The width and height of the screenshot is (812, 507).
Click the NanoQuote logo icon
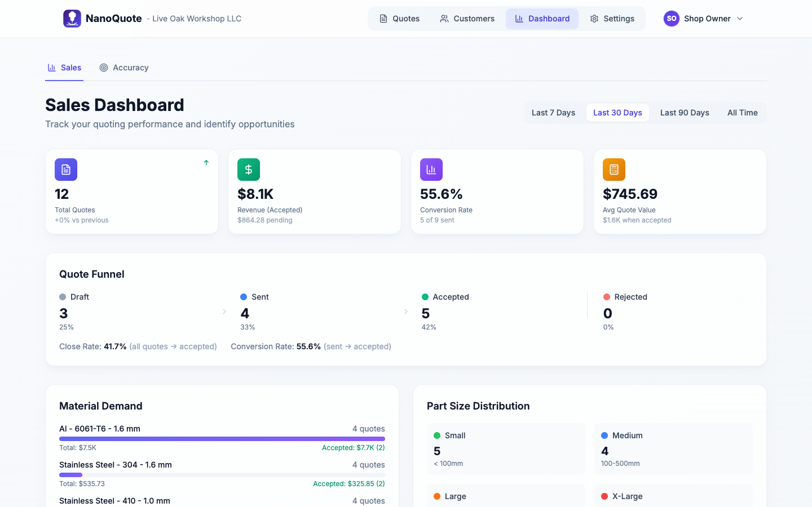72,18
